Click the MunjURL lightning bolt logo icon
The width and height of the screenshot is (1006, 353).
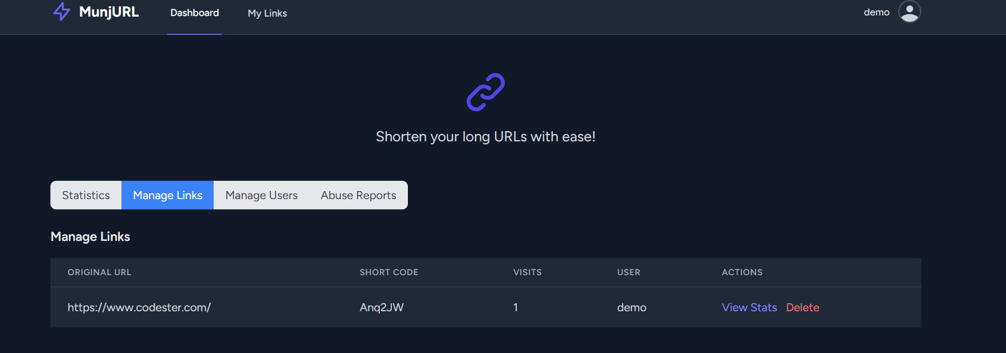[x=62, y=12]
